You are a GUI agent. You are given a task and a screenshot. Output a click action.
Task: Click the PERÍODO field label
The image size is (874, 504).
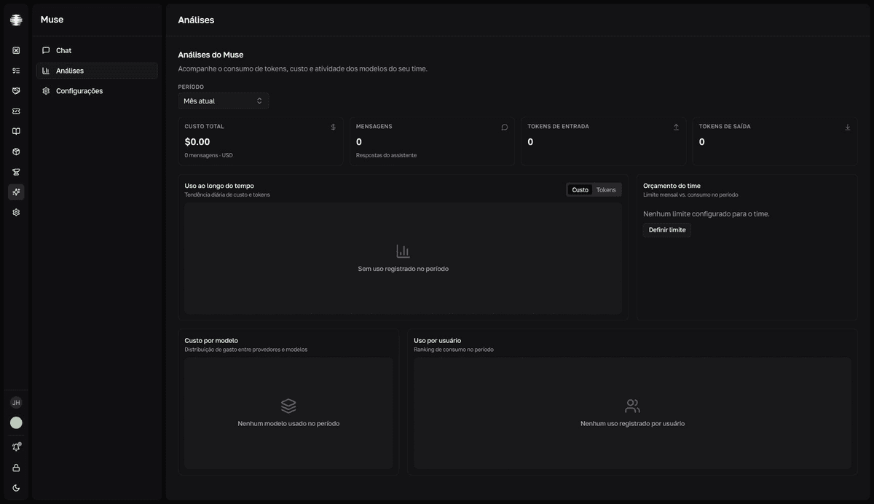tap(191, 87)
